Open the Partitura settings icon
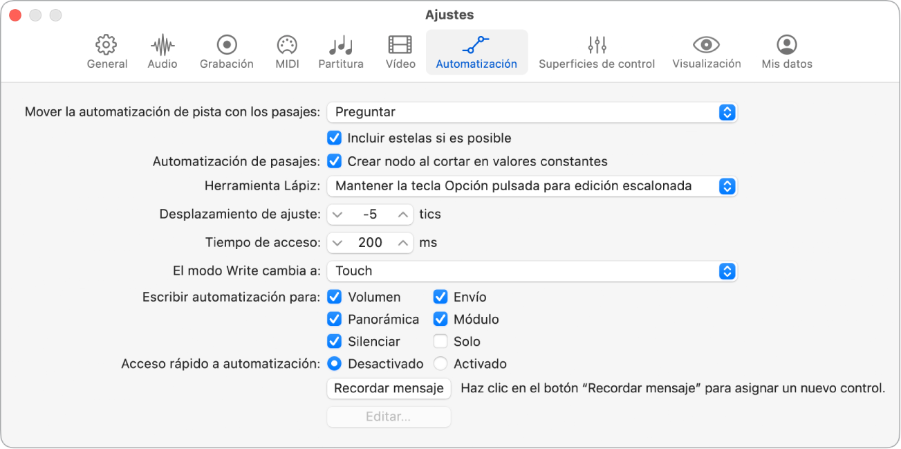901x449 pixels. click(x=341, y=51)
